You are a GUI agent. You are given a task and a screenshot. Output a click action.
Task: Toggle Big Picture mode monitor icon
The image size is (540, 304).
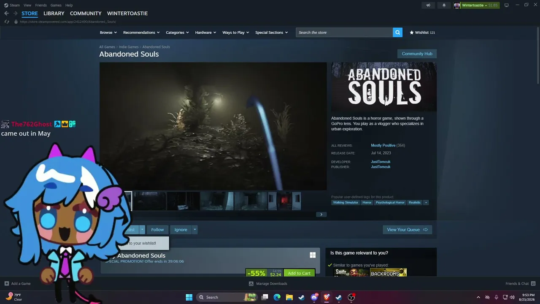[506, 5]
